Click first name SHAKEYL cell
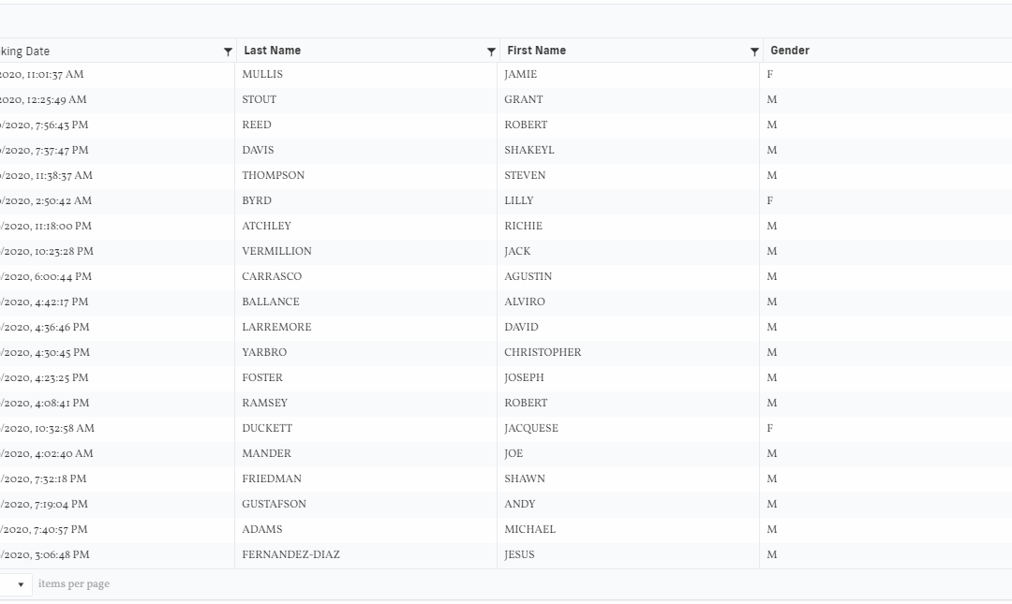Viewport: 1012px width, 604px height. (x=529, y=151)
